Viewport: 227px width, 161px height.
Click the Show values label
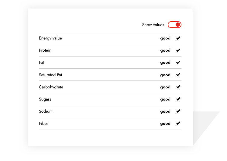click(153, 25)
